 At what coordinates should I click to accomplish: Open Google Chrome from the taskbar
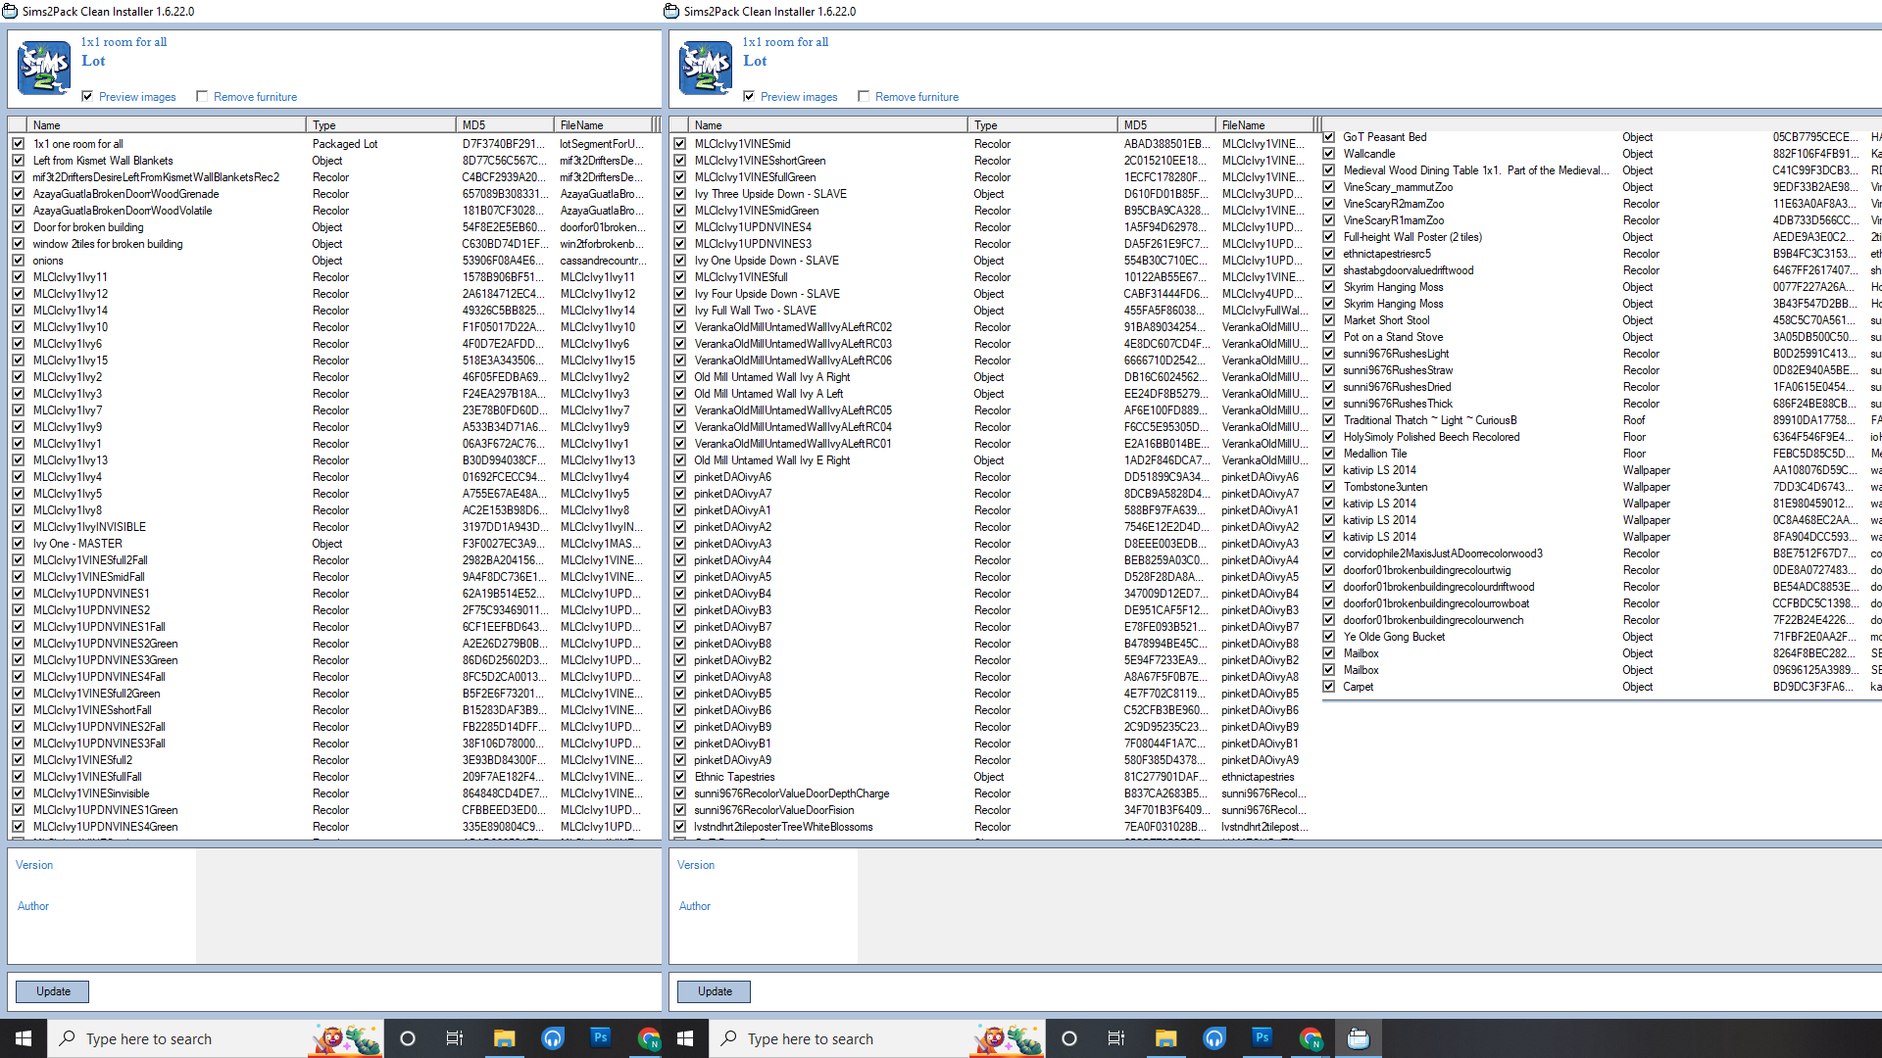tap(648, 1038)
